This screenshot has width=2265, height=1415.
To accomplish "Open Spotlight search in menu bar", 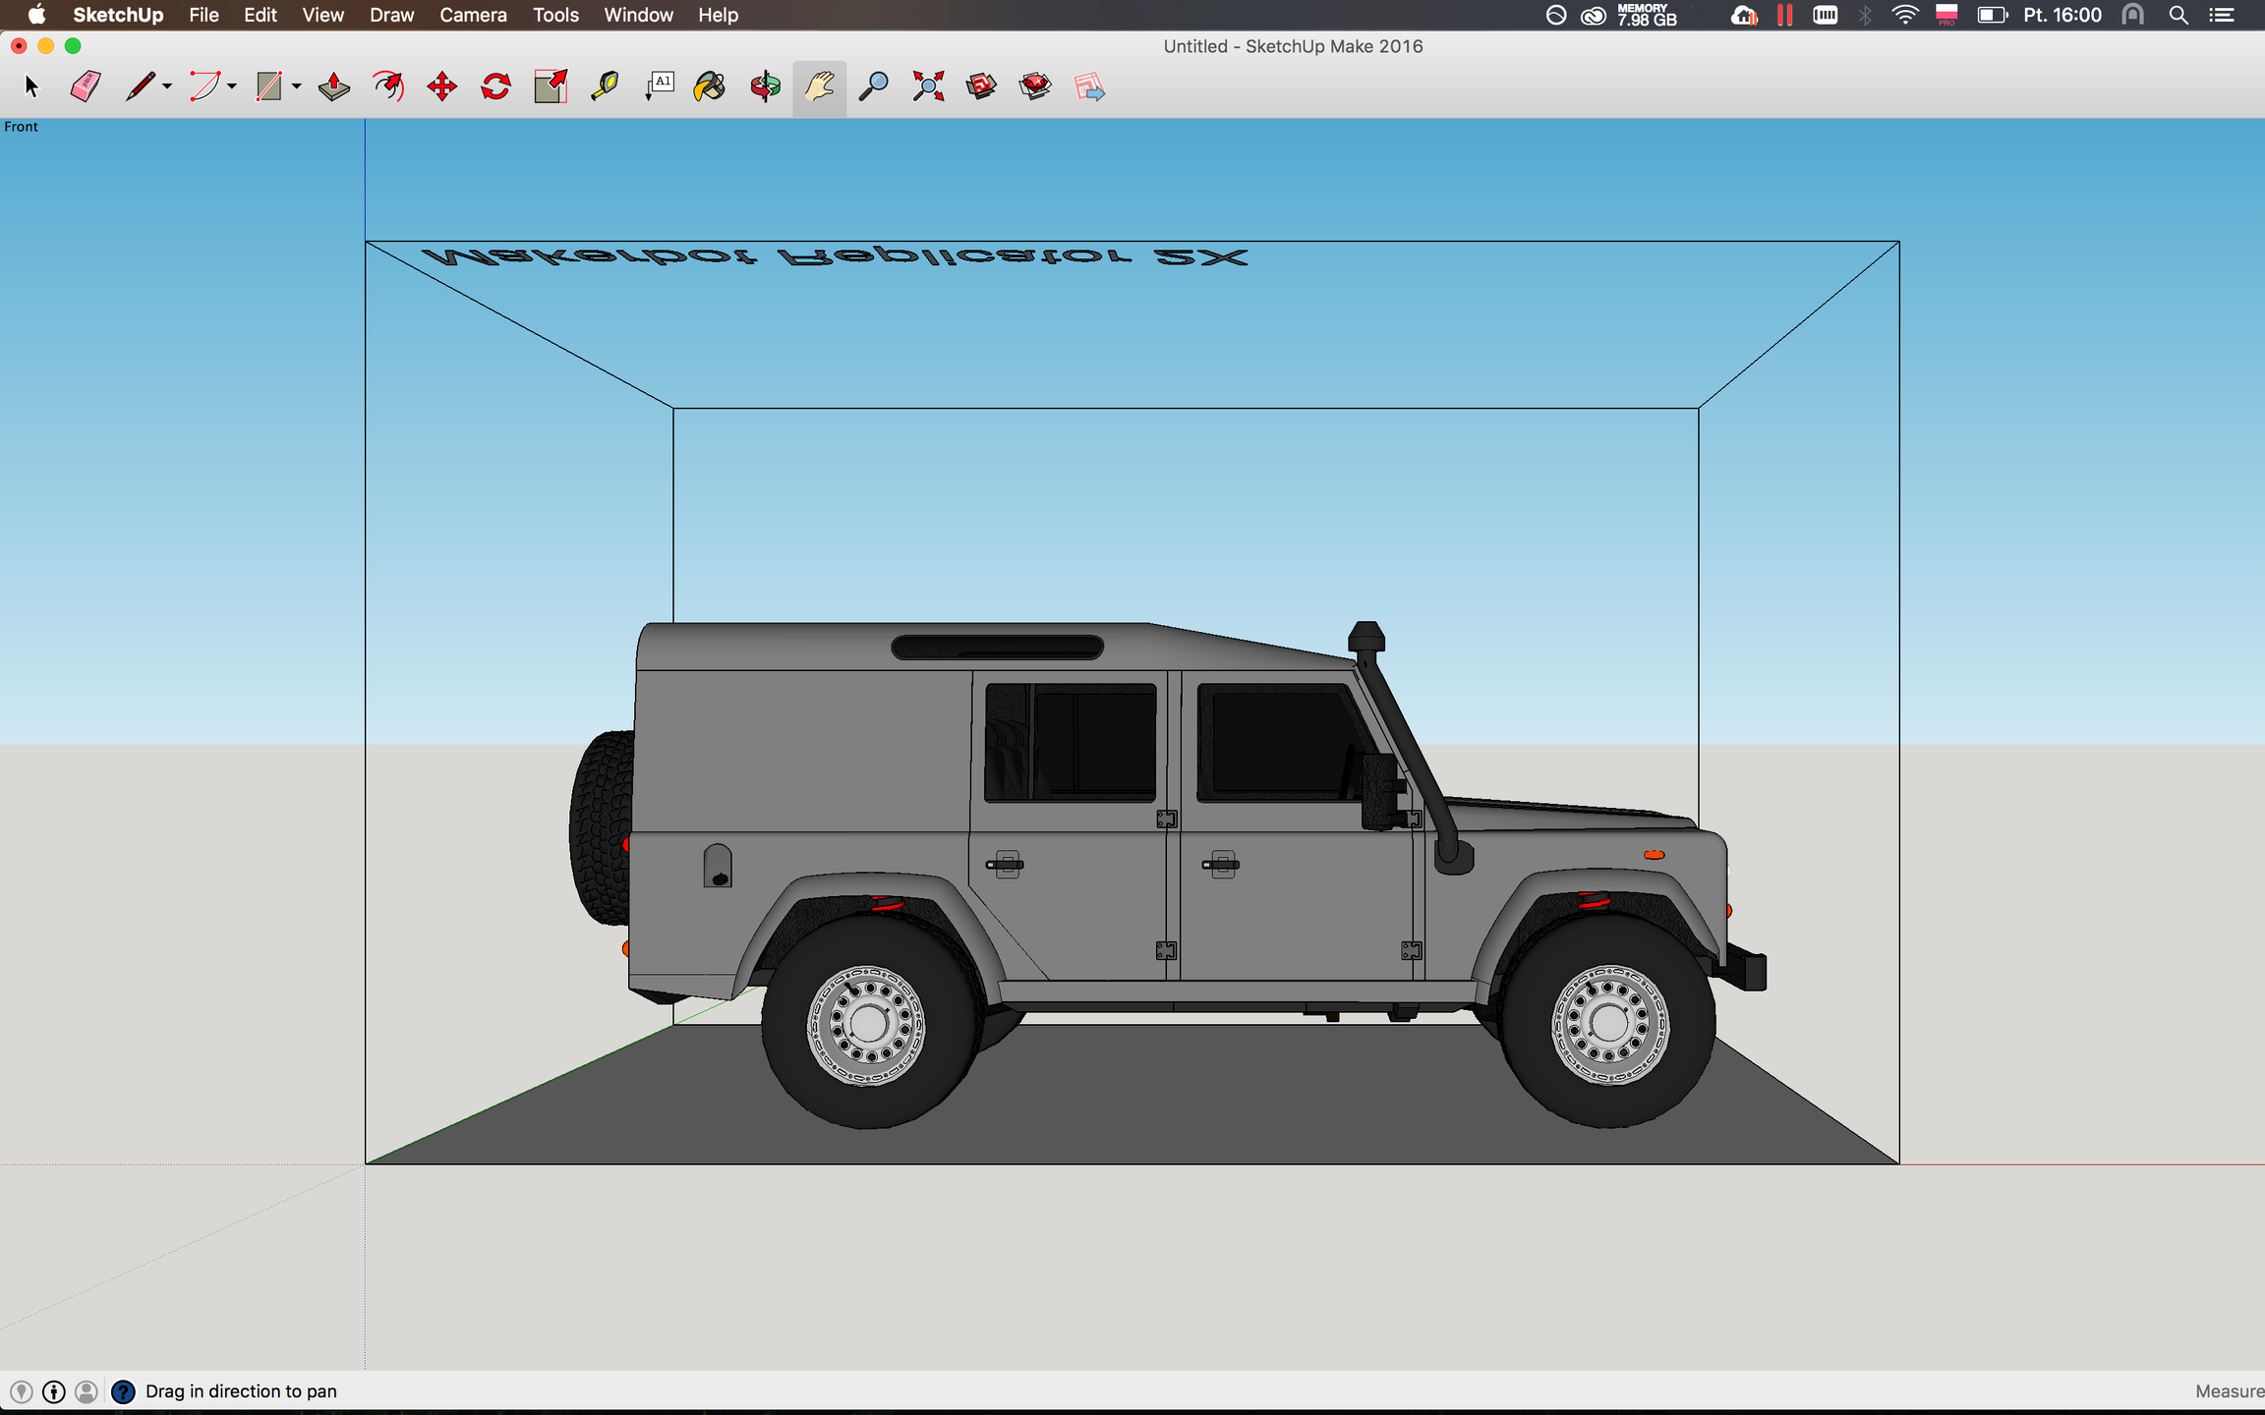I will [2178, 15].
